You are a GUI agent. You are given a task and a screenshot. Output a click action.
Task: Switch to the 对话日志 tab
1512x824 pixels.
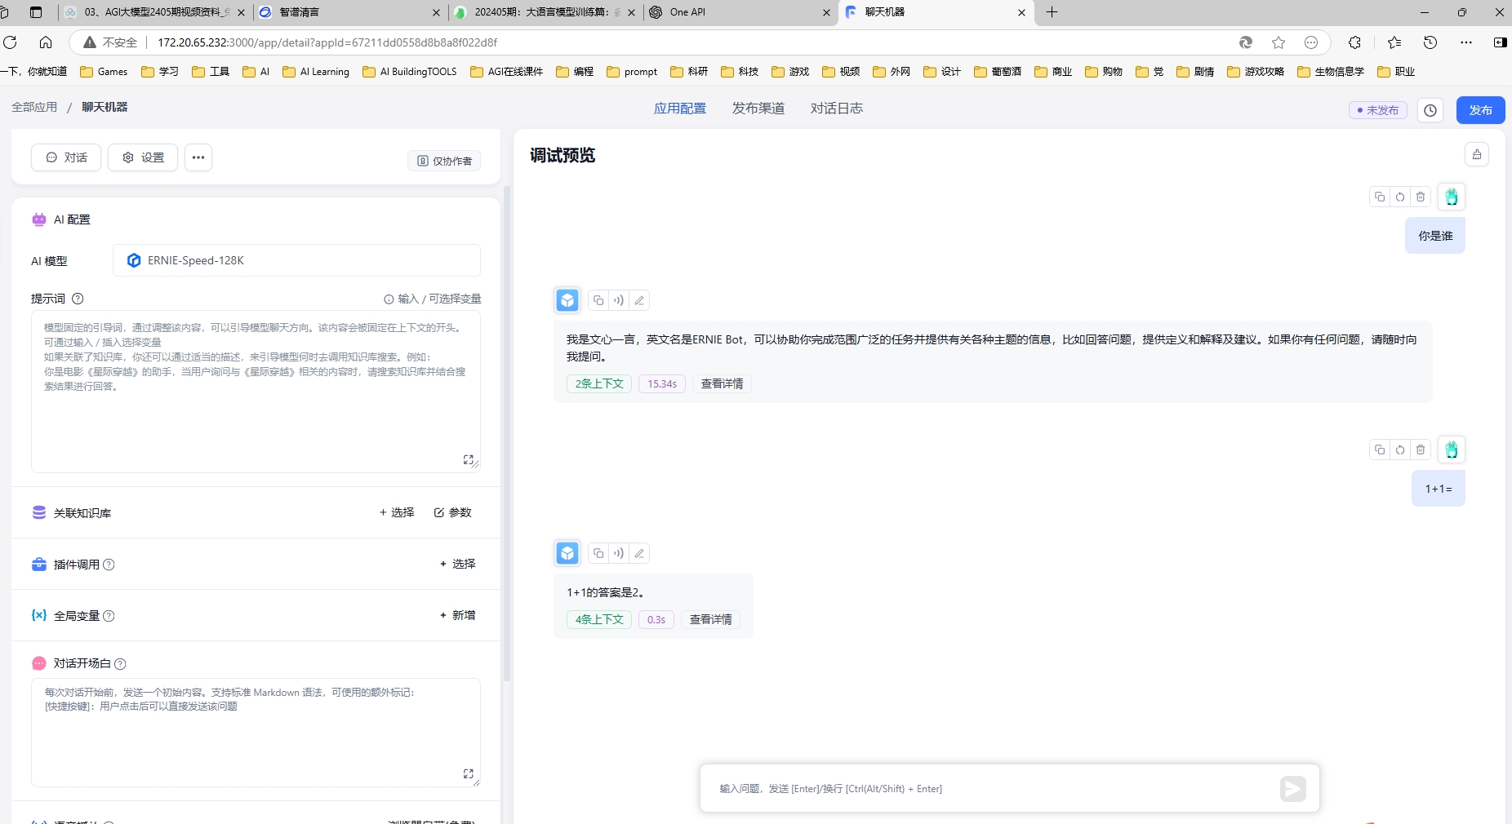click(x=836, y=109)
